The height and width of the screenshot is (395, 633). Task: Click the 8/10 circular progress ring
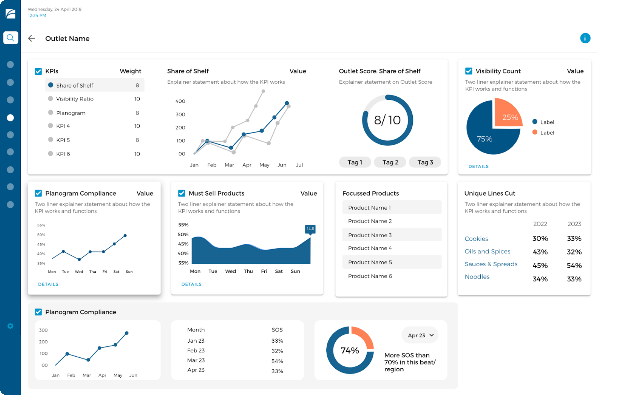(387, 120)
